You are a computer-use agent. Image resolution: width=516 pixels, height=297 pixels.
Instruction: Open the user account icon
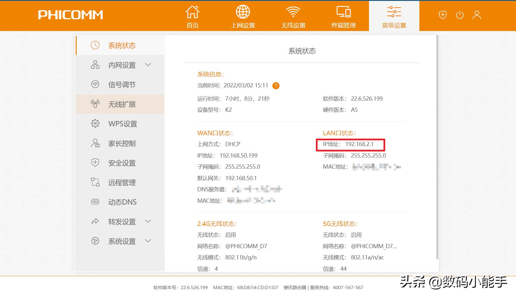pos(476,14)
